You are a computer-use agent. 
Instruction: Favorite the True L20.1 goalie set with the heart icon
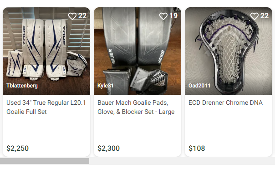click(x=72, y=16)
